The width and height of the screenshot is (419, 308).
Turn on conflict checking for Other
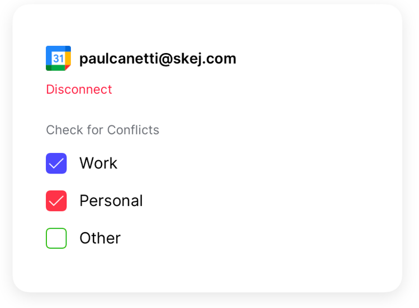[56, 238]
